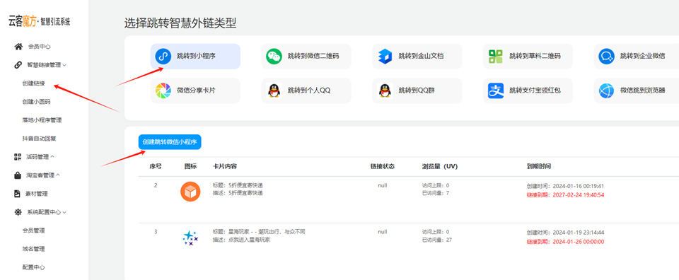
Task: Click the home icon beside 会员中心
Action: click(x=18, y=46)
